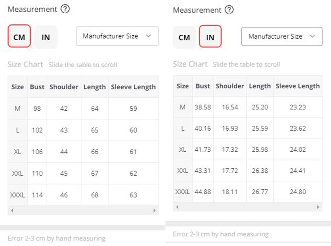The height and width of the screenshot is (246, 331).
Task: Open Manufacturer Size dropdown in left panel
Action: (118, 36)
